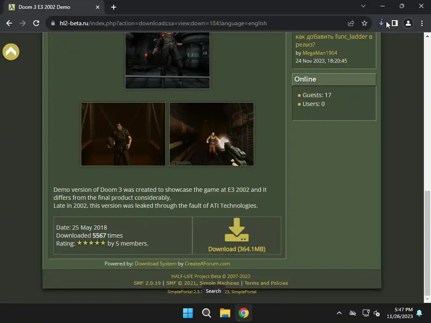
Task: Show hidden system tray icons chevron
Action: (x=339, y=313)
